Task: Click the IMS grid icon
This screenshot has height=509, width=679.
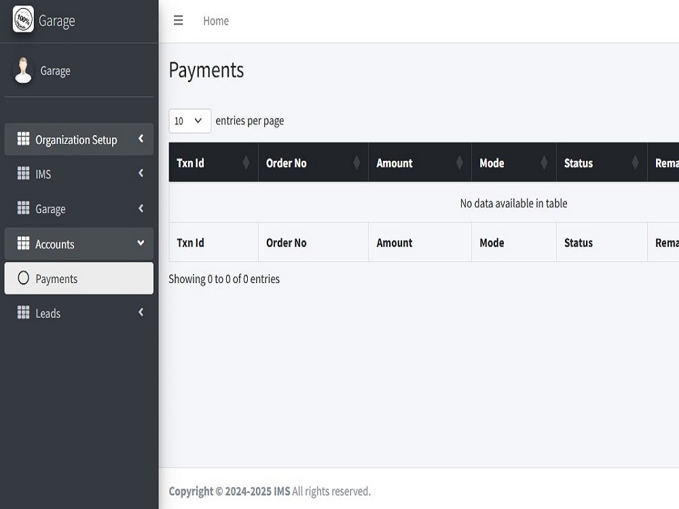Action: click(x=23, y=174)
